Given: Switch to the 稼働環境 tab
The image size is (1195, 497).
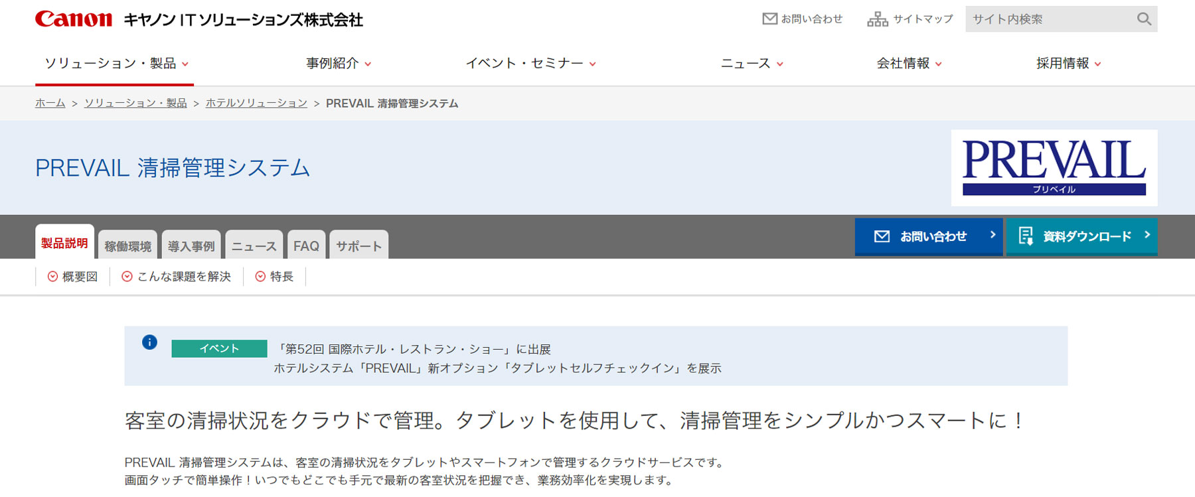Looking at the screenshot, I should point(127,245).
